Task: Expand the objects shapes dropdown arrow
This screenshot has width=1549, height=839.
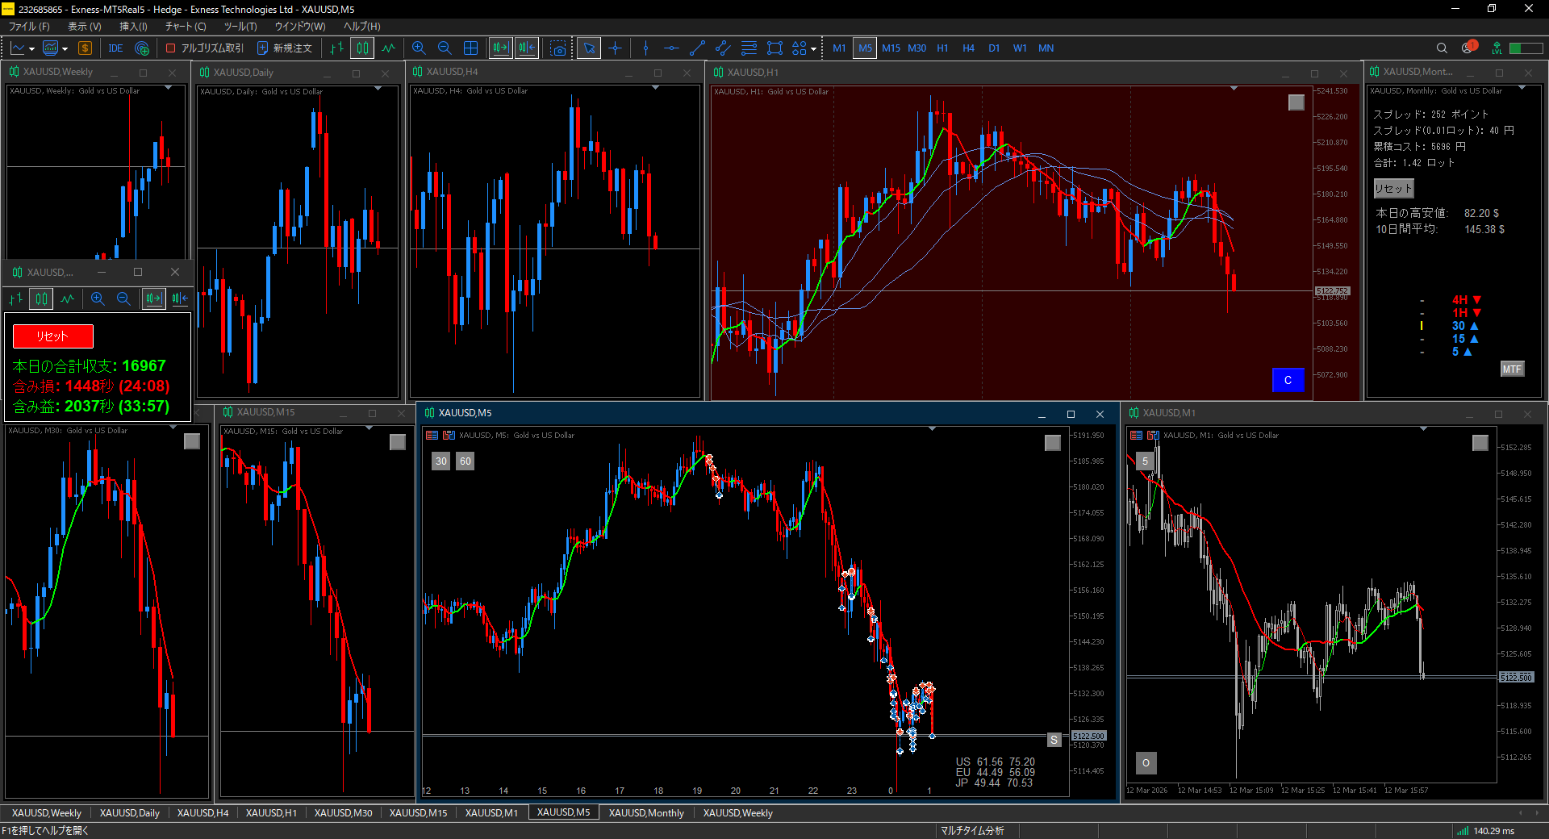Action: pyautogui.click(x=813, y=49)
